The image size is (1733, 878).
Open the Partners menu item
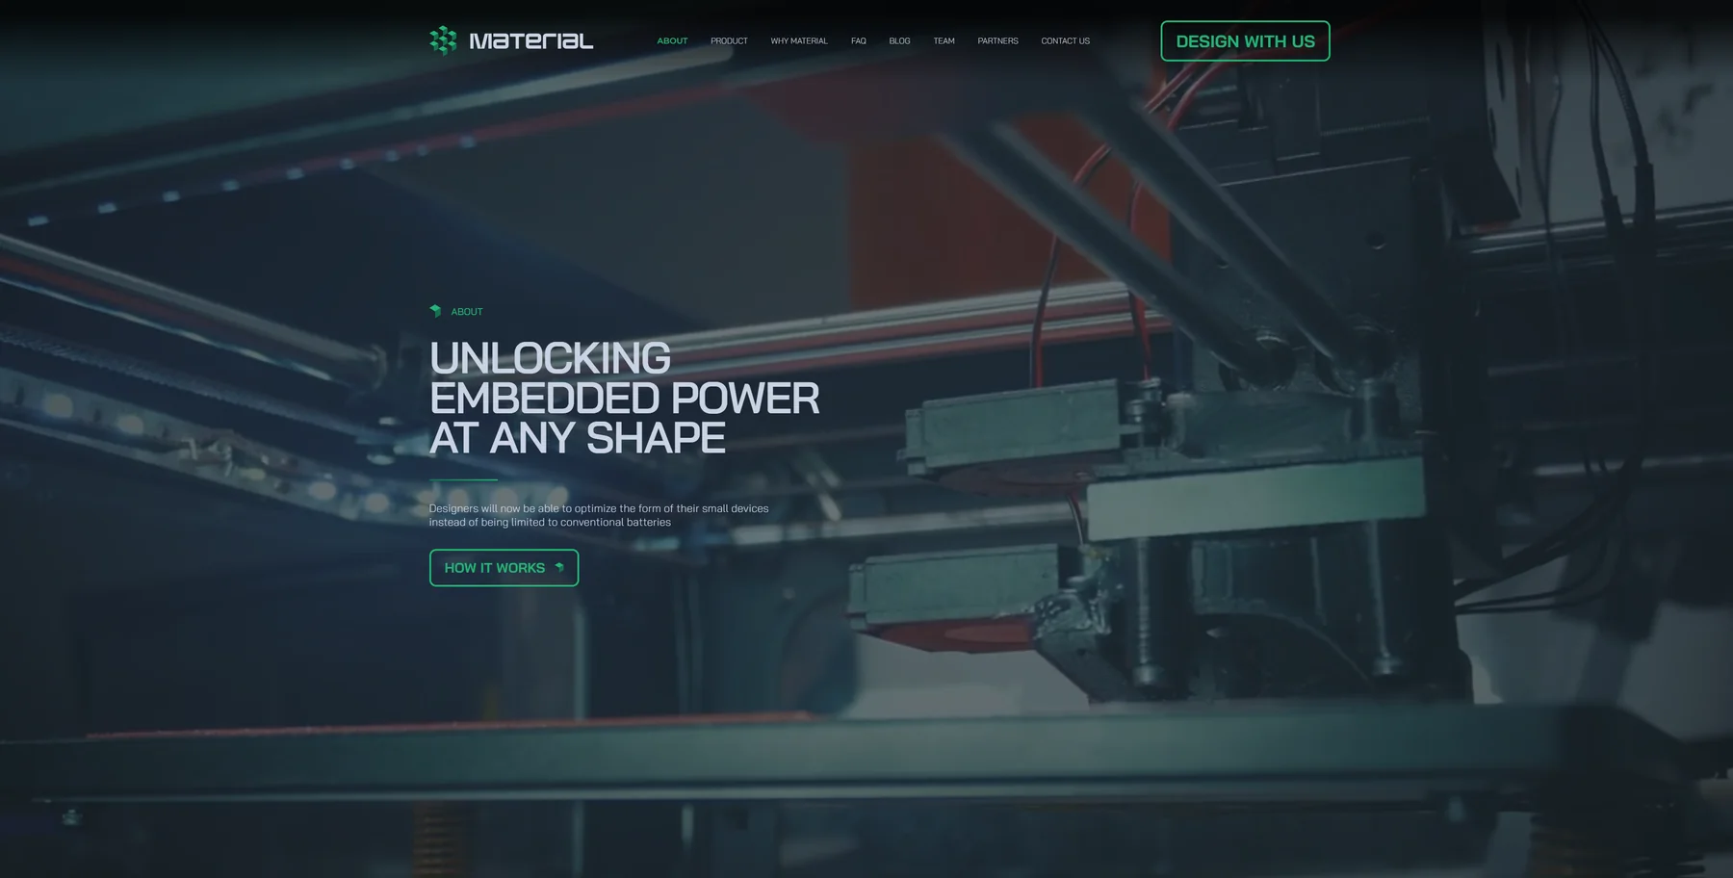[997, 40]
